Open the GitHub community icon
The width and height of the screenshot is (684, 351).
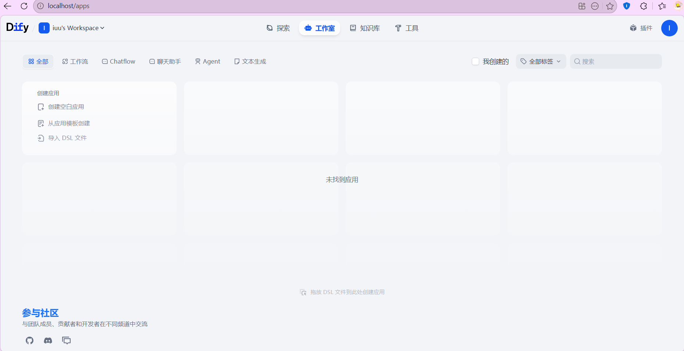(x=30, y=340)
